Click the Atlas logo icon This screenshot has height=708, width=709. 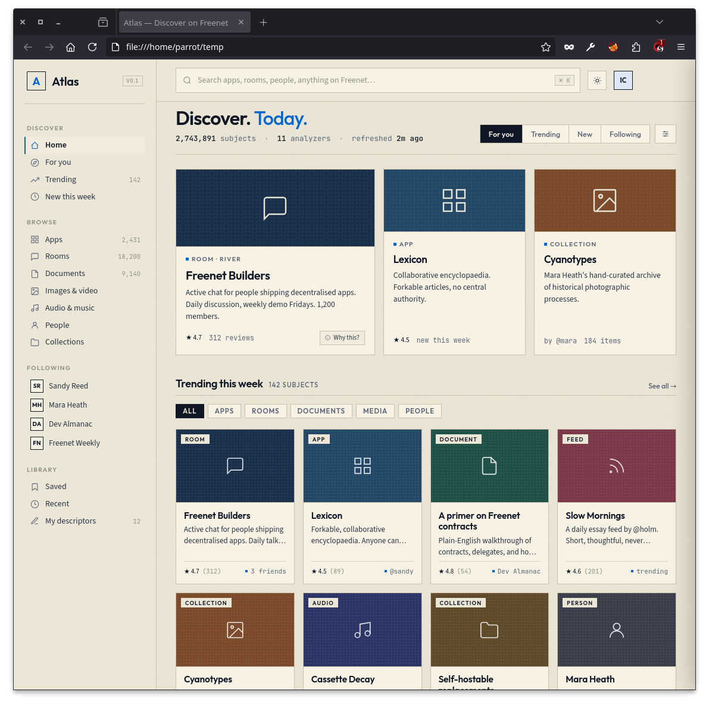click(x=36, y=82)
